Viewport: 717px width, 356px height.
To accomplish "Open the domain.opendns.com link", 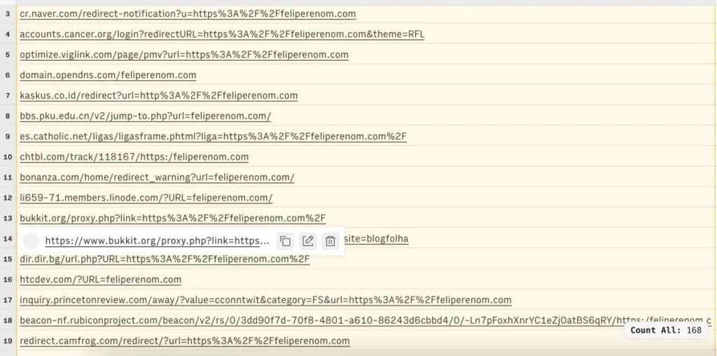I will tap(108, 75).
